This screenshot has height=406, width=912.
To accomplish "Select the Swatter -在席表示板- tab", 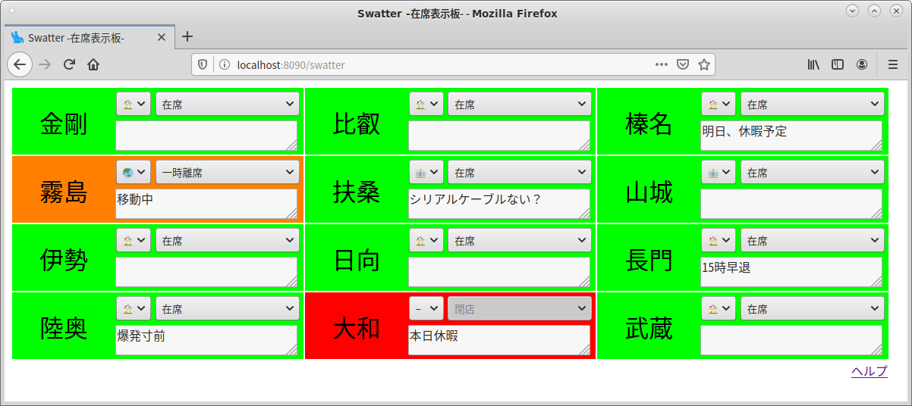I will point(83,37).
